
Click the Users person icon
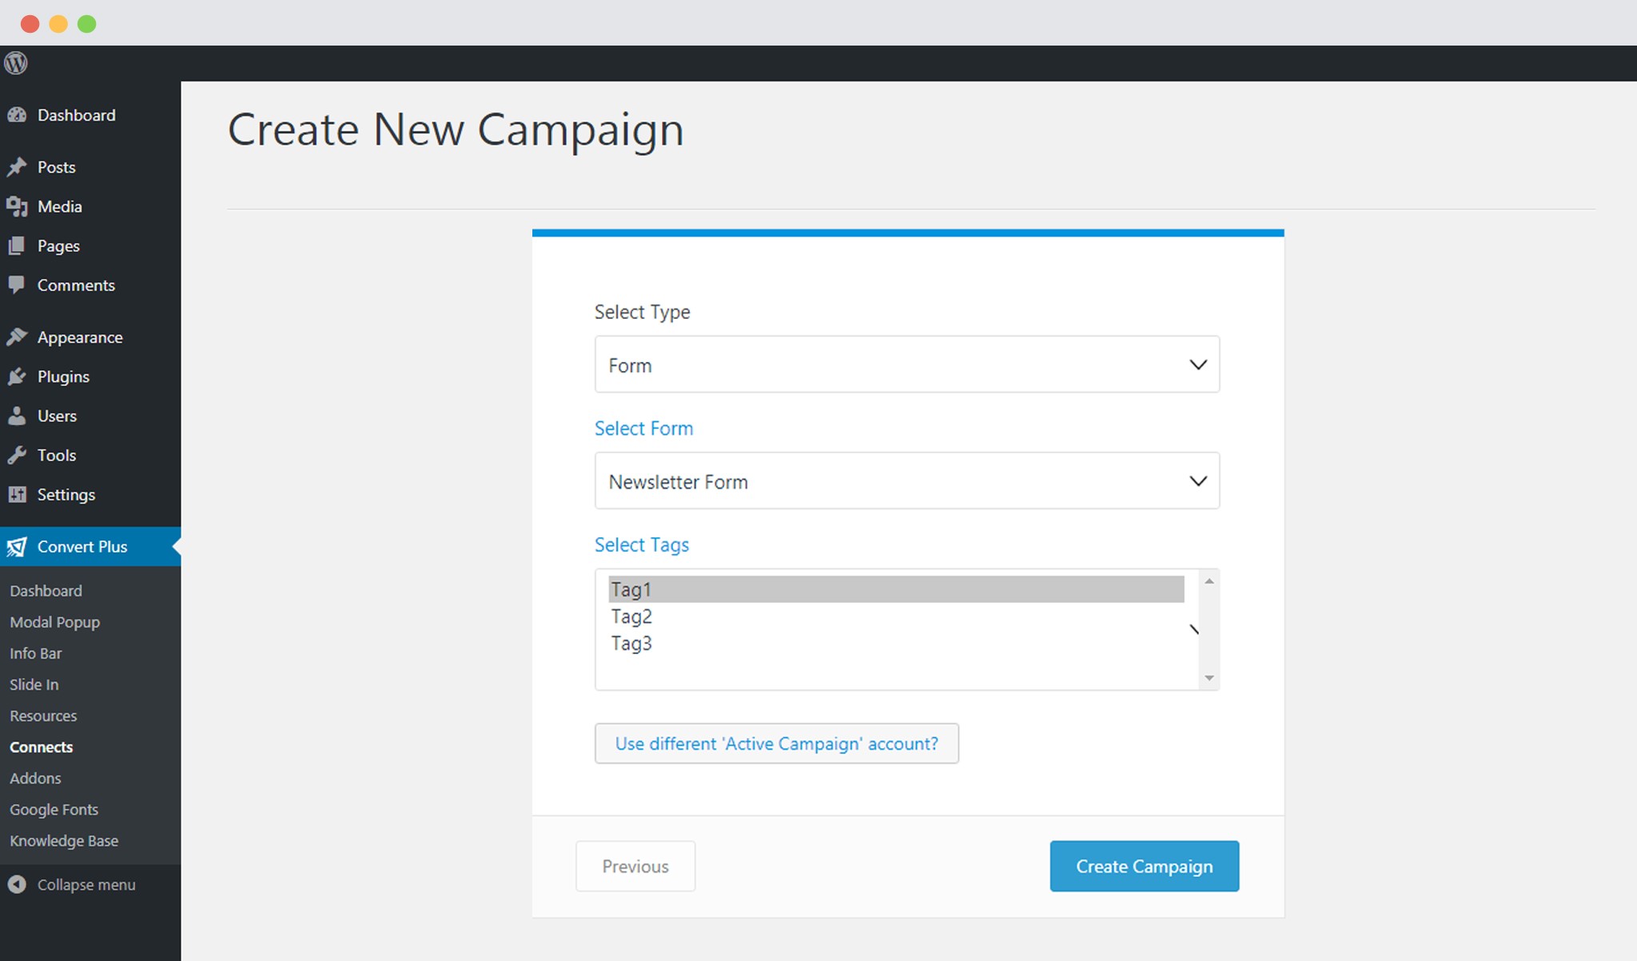pos(17,416)
